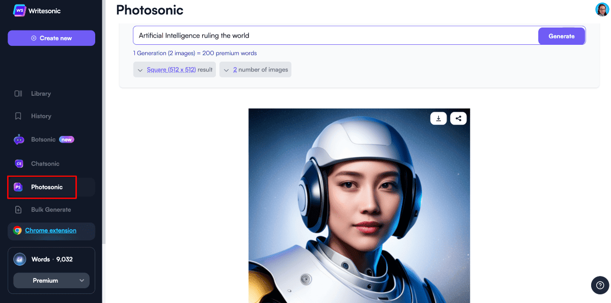Image resolution: width=611 pixels, height=303 pixels.
Task: Click the Bulk Generate file icon
Action: (19, 209)
